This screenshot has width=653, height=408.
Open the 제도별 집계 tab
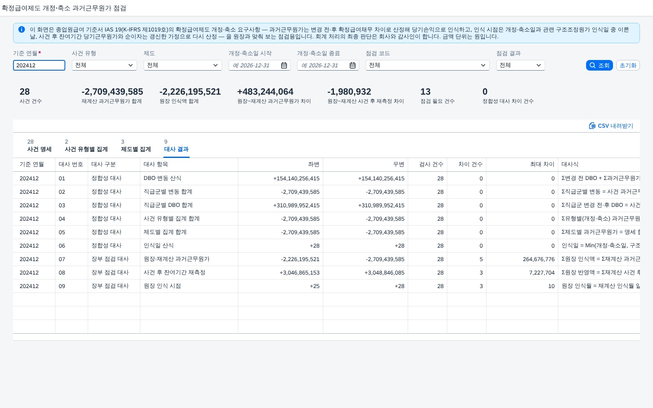[136, 146]
